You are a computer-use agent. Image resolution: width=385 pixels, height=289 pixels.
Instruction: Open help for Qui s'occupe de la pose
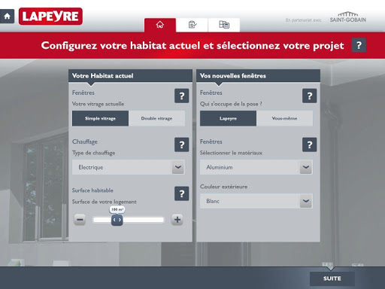point(310,96)
